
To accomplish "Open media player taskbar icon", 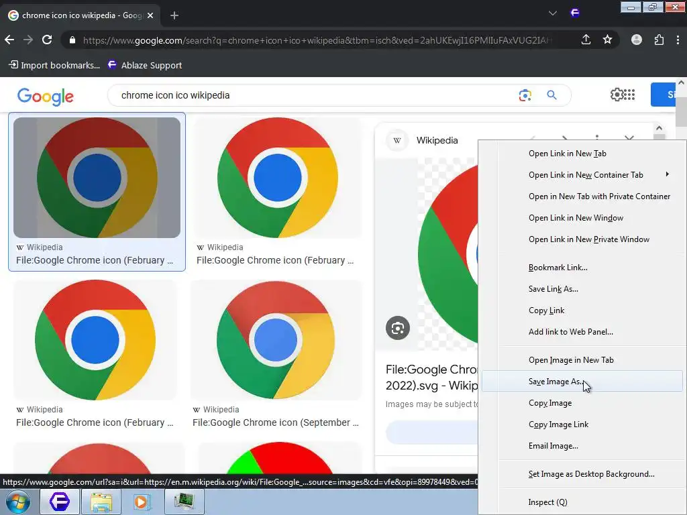I will (x=142, y=502).
